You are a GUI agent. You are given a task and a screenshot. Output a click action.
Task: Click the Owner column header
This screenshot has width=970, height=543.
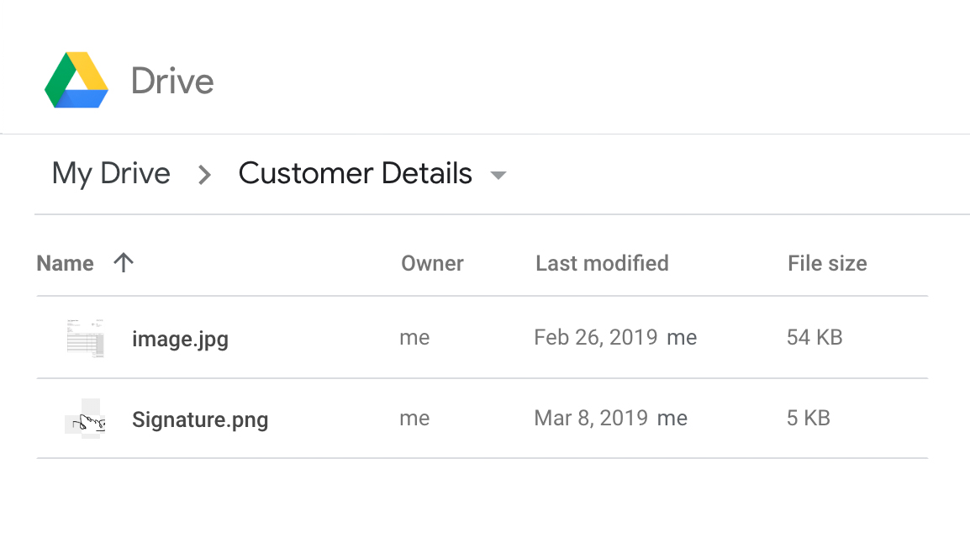[432, 264]
